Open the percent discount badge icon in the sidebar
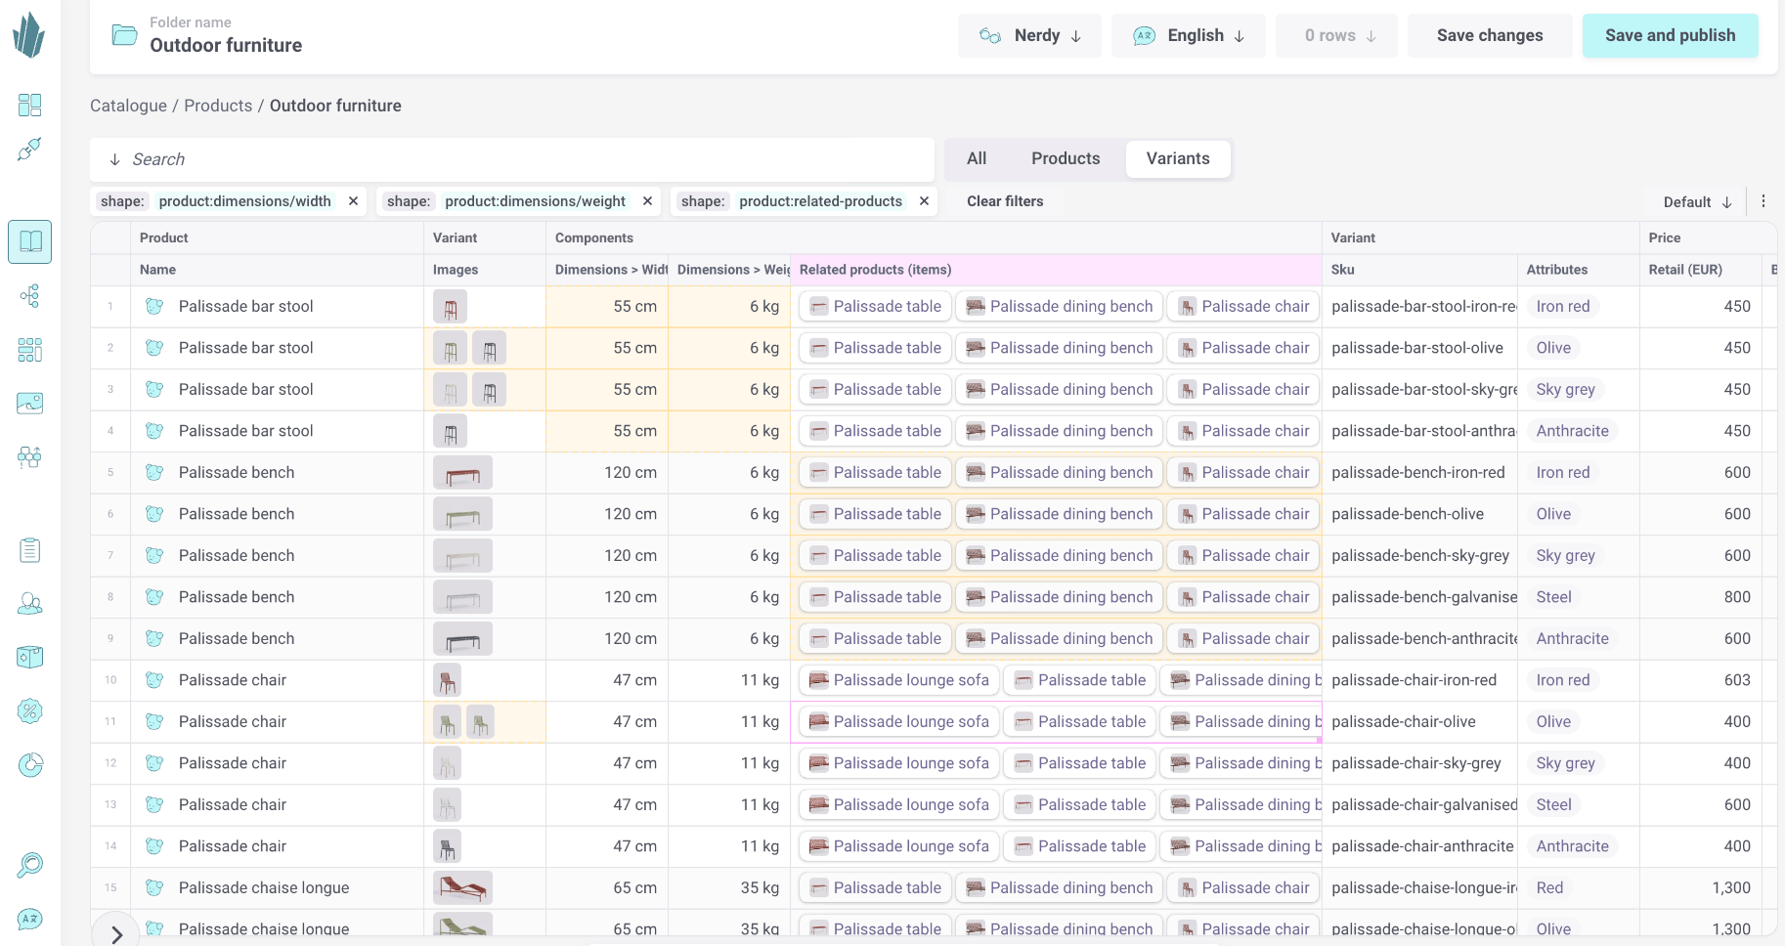This screenshot has height=946, width=1785. pos(30,711)
